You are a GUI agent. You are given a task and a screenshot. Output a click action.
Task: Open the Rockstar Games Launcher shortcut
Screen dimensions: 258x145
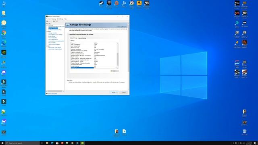[139, 3]
